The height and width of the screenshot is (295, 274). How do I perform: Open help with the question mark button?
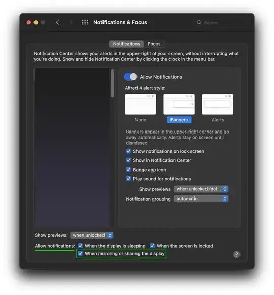point(236,254)
